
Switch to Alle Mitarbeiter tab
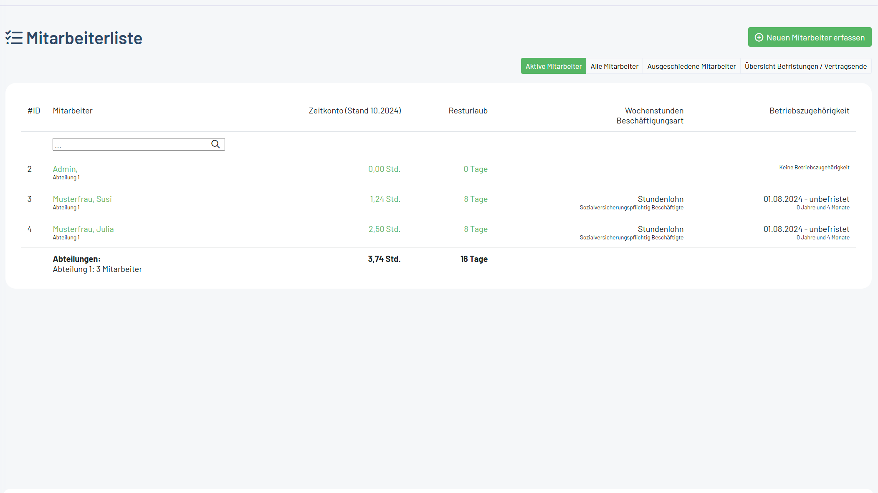(614, 66)
